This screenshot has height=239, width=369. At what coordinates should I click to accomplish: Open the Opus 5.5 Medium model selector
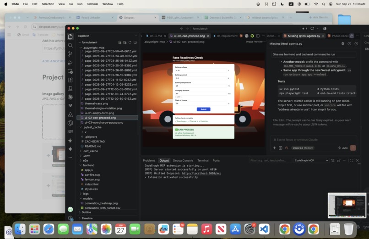point(303,148)
